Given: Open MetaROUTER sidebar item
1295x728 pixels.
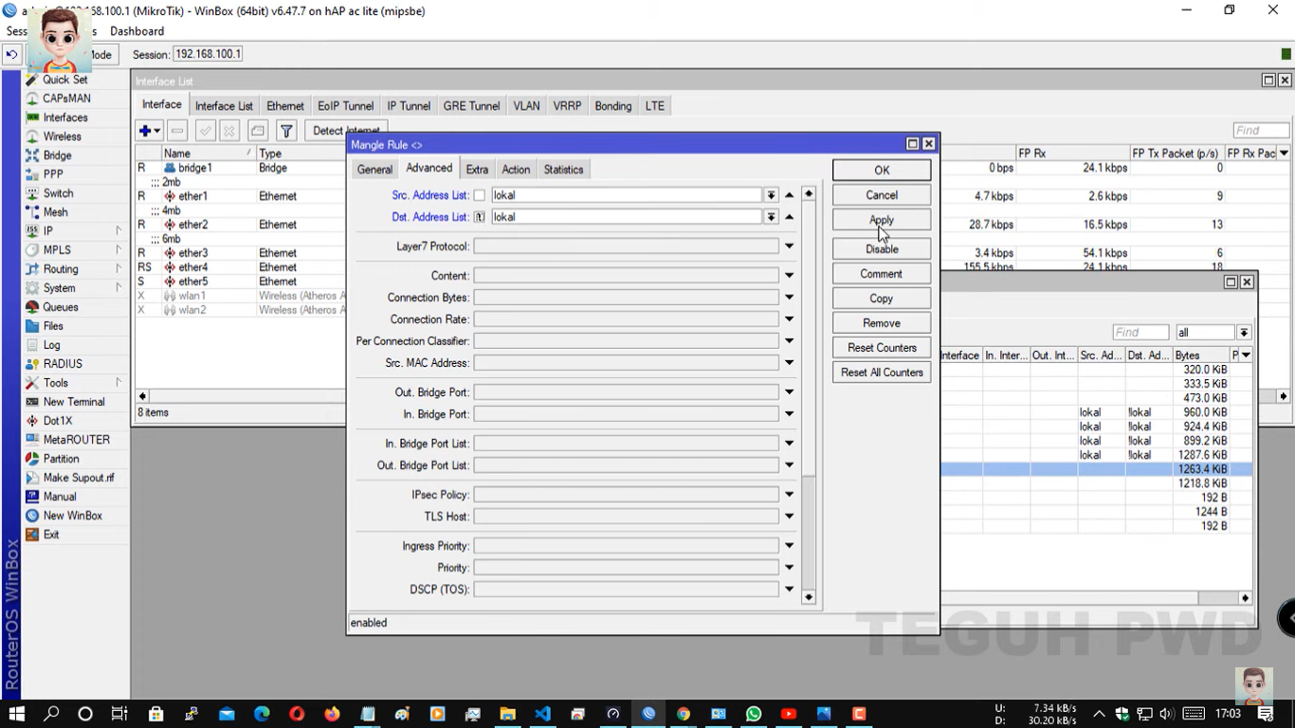Looking at the screenshot, I should [76, 440].
